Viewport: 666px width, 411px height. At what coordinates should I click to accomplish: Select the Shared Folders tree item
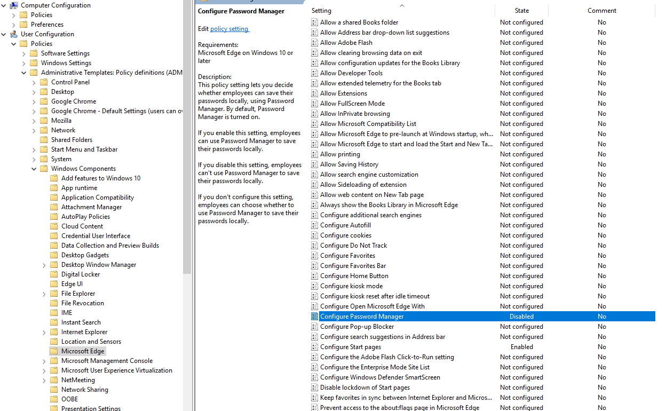[x=72, y=140]
